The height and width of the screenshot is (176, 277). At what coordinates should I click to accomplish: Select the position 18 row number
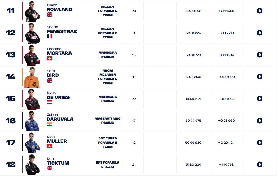point(11,165)
